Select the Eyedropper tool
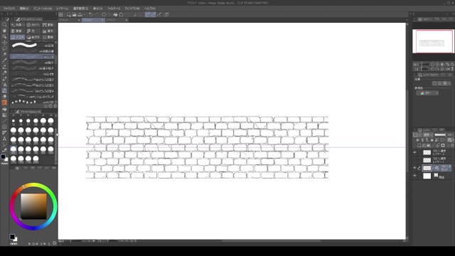 (4, 60)
